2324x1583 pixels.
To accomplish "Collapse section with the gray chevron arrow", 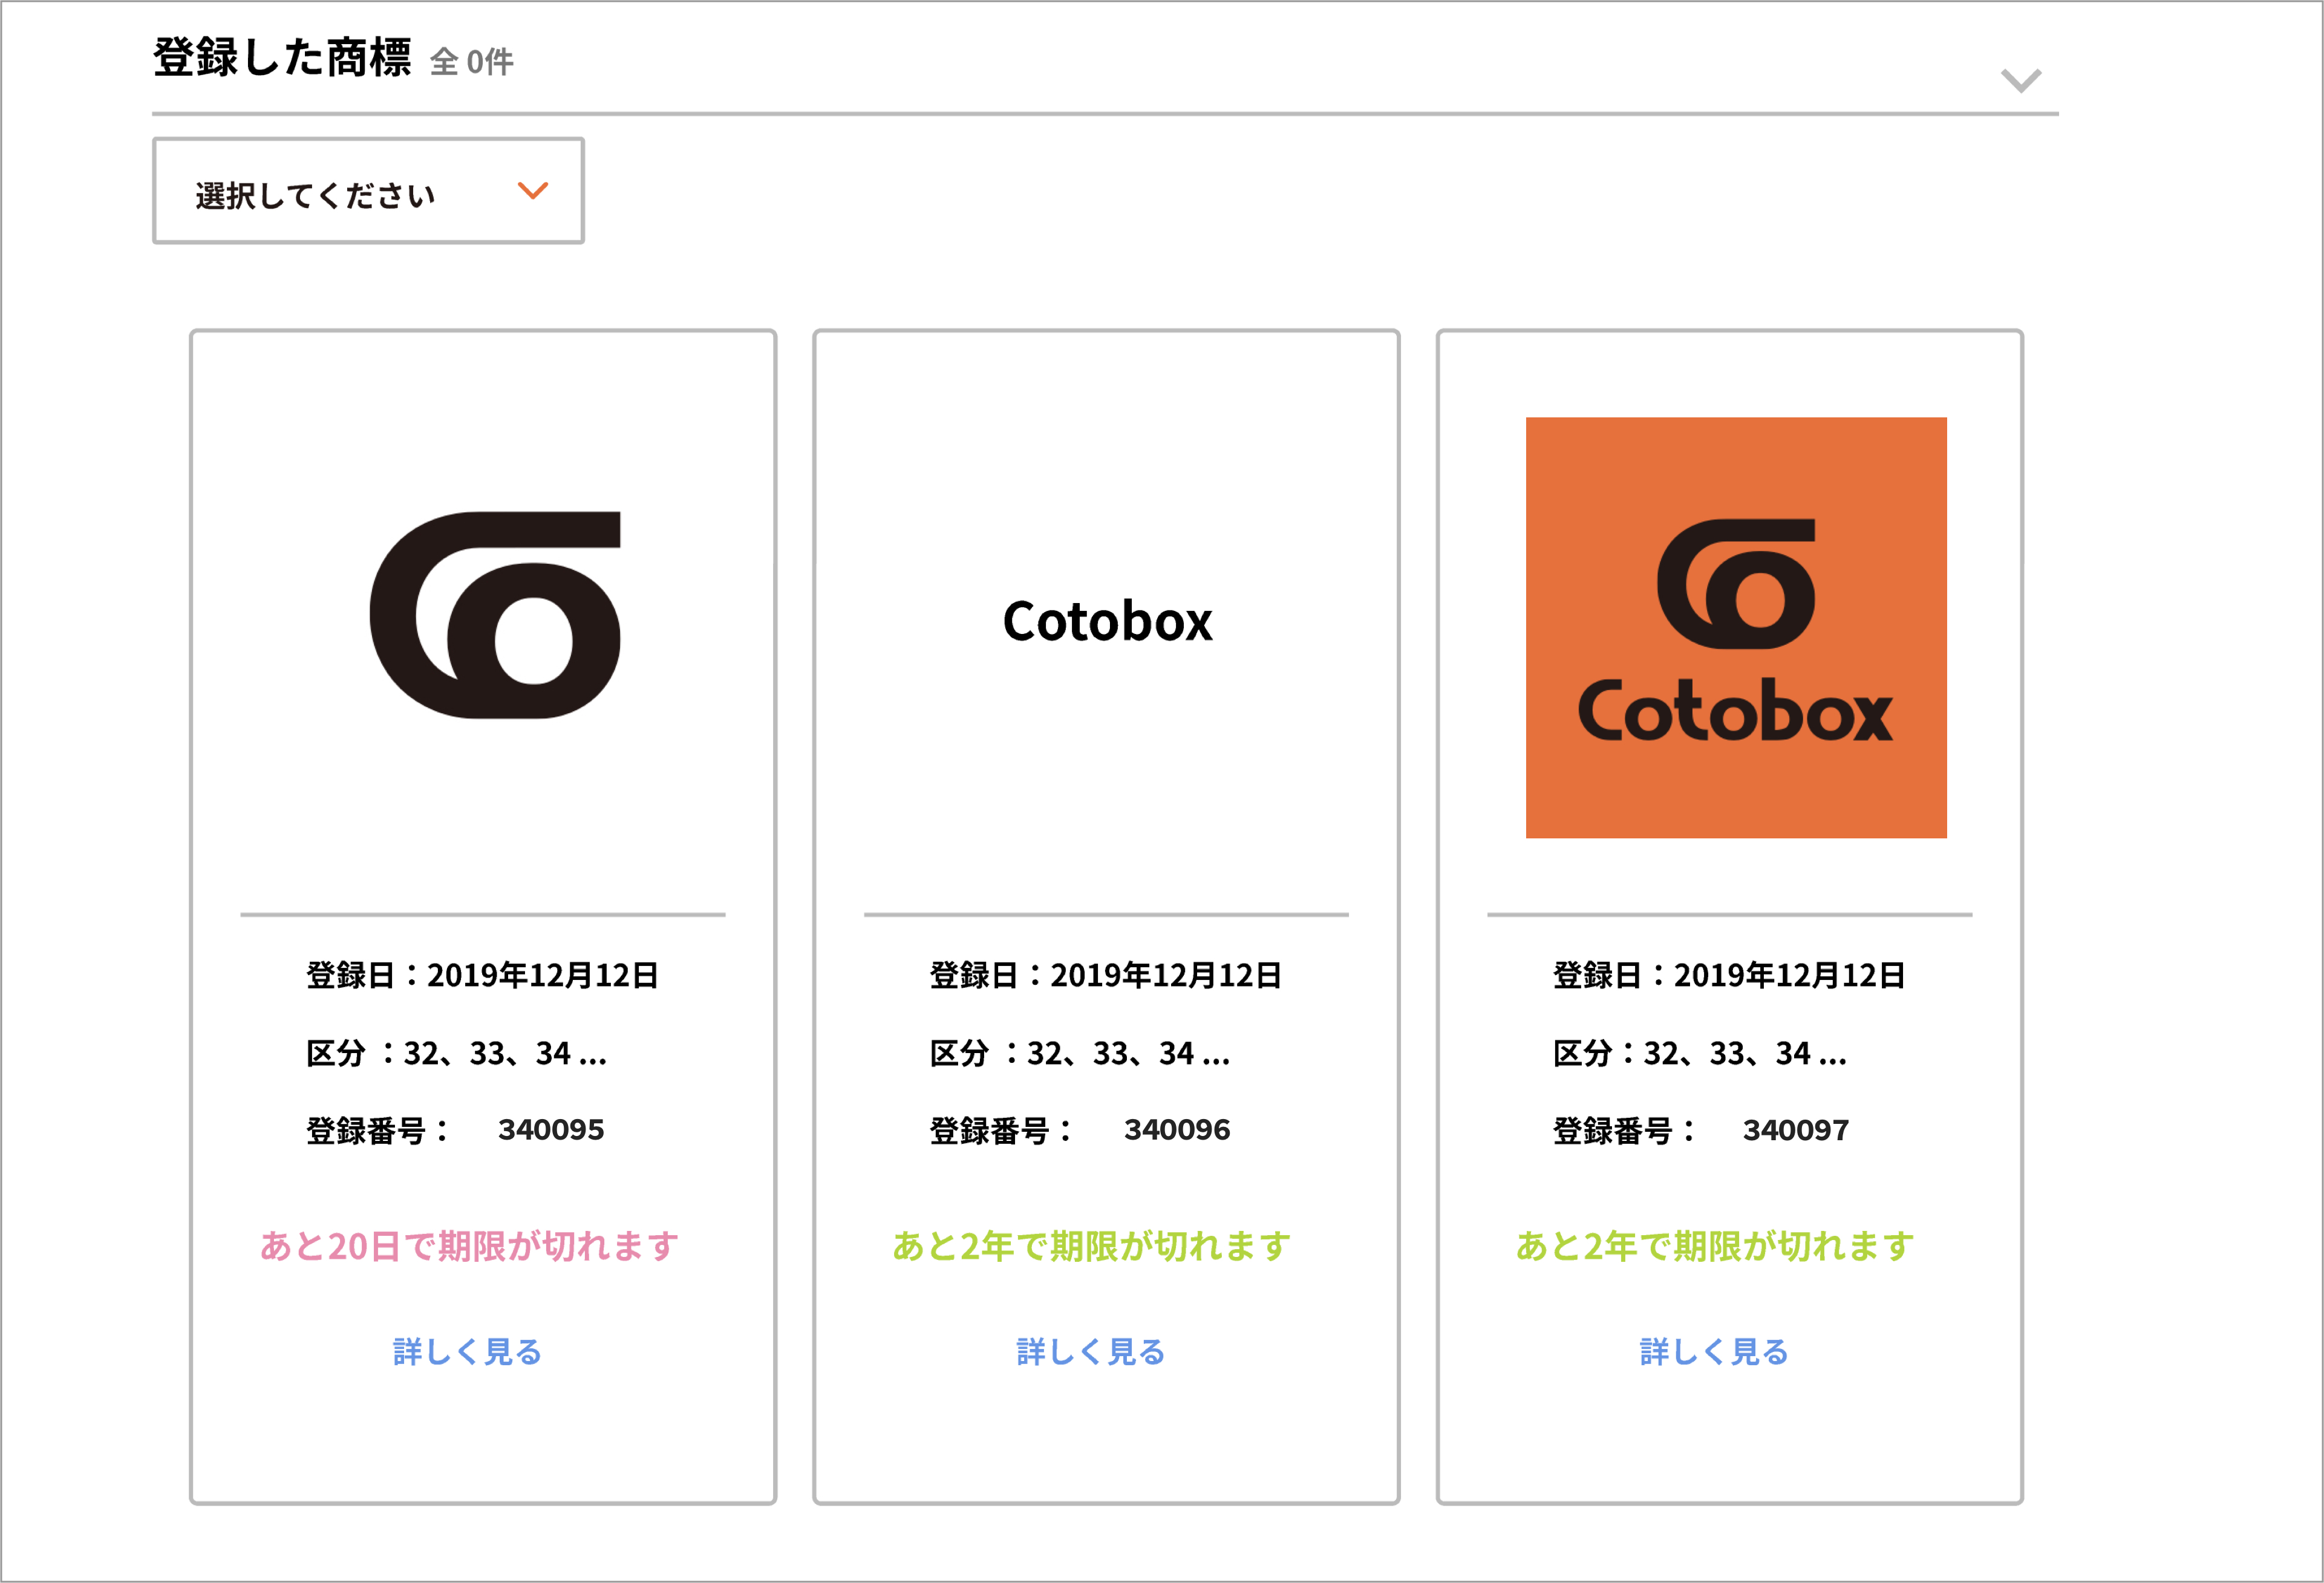I will (2020, 80).
